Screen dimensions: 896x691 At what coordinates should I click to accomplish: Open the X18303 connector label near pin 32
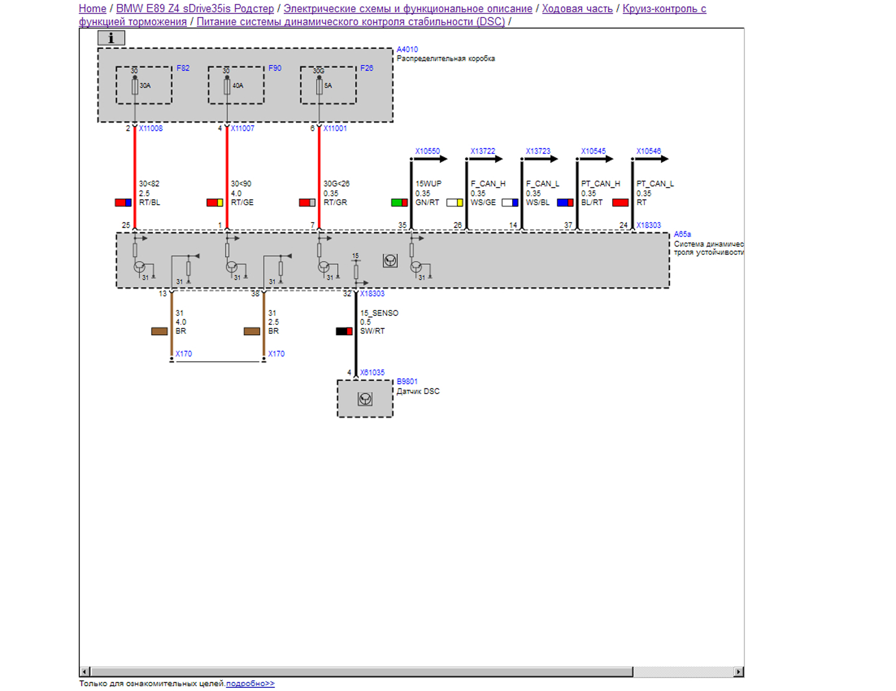tap(372, 293)
